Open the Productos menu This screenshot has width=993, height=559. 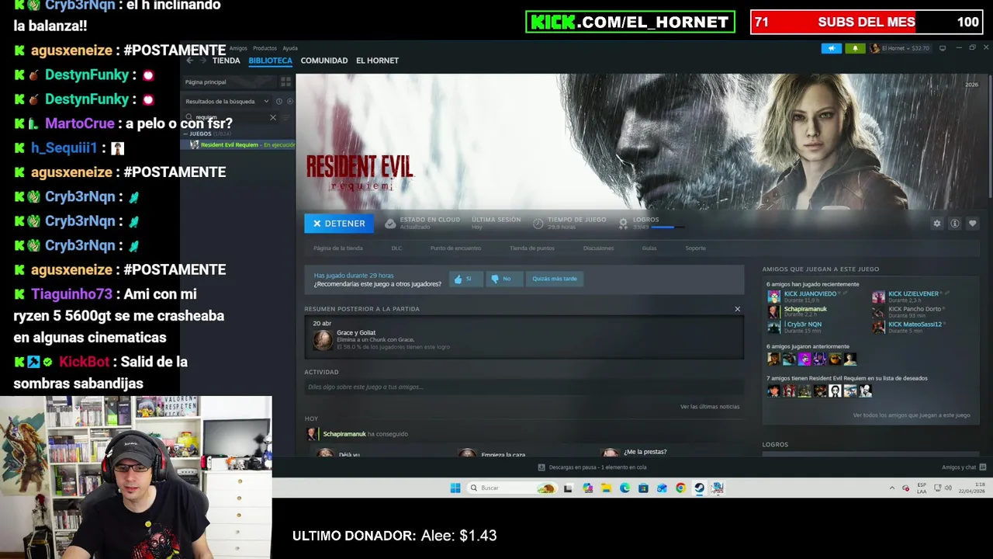(265, 48)
